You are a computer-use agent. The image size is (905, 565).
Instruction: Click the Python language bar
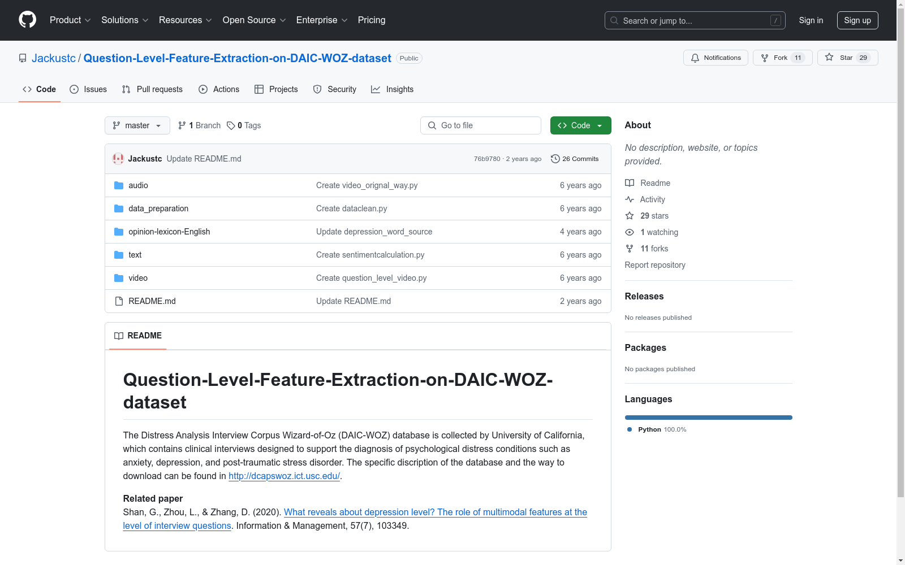(708, 418)
